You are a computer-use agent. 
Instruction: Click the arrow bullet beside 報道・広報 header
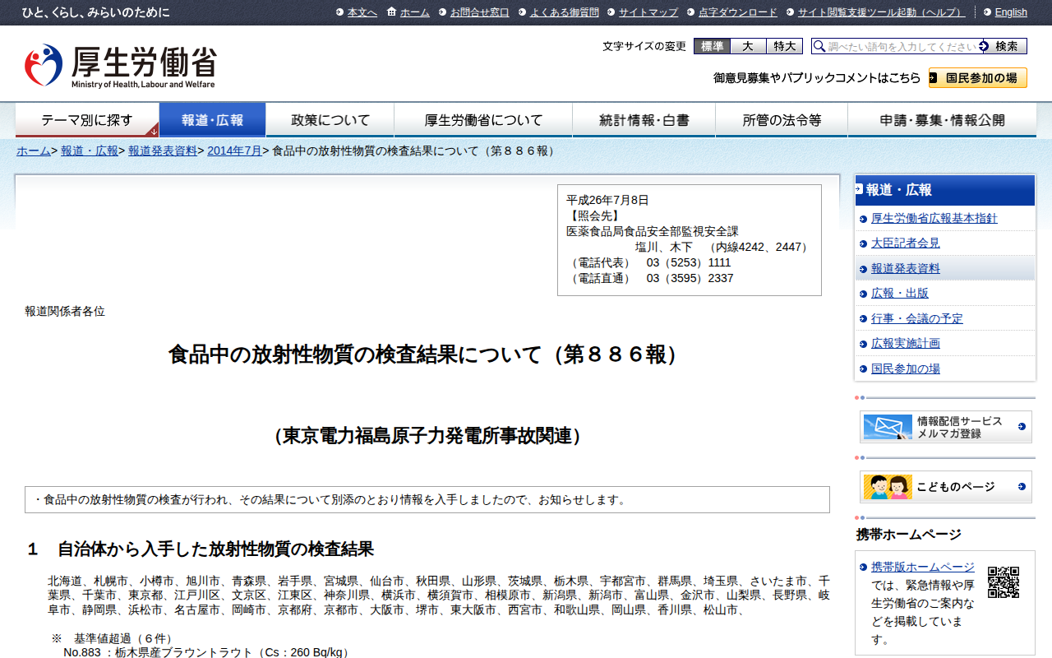pyautogui.click(x=860, y=189)
